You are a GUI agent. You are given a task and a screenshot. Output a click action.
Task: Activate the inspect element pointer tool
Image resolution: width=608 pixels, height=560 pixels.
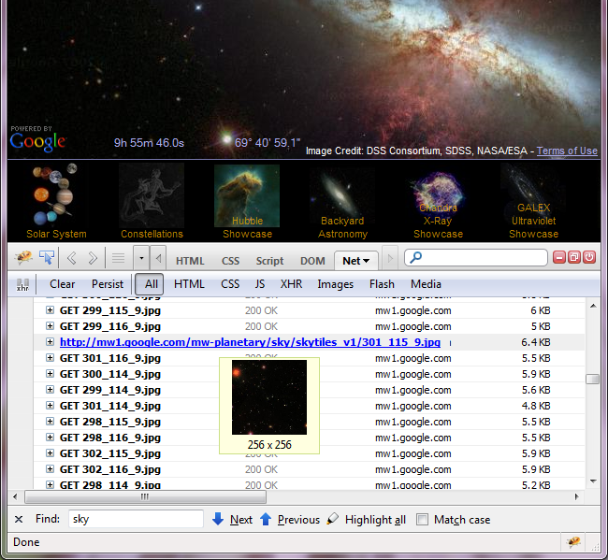46,257
